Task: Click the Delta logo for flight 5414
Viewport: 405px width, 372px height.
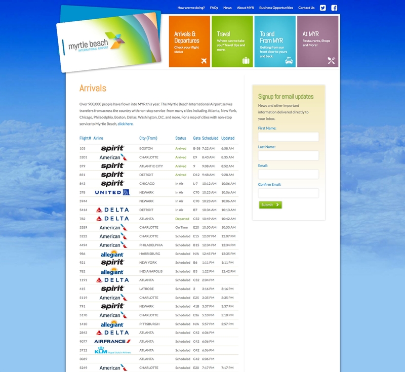Action: tap(112, 210)
